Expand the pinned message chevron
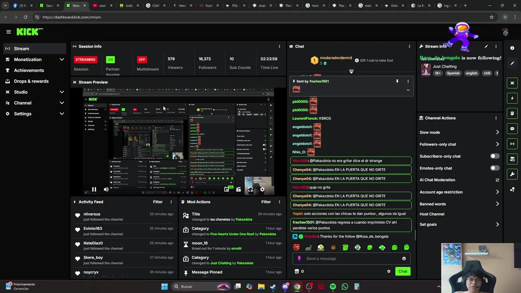The height and width of the screenshot is (293, 521). pyautogui.click(x=408, y=90)
